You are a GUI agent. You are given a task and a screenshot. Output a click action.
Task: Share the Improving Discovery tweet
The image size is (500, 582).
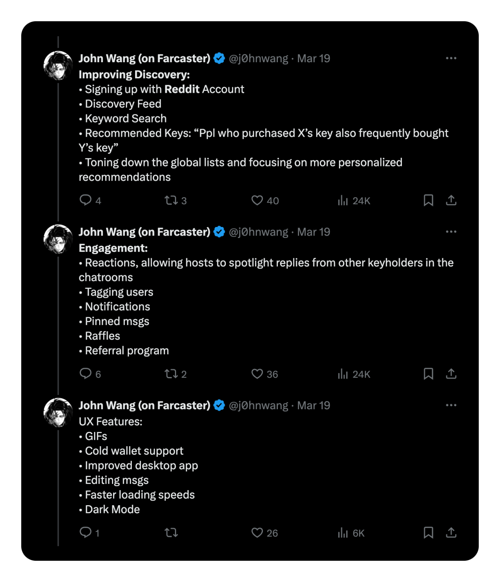(451, 200)
